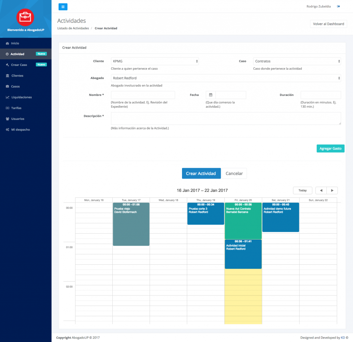353x342 pixels.
Task: Click the clock icon beside Actividad
Action: [7, 54]
